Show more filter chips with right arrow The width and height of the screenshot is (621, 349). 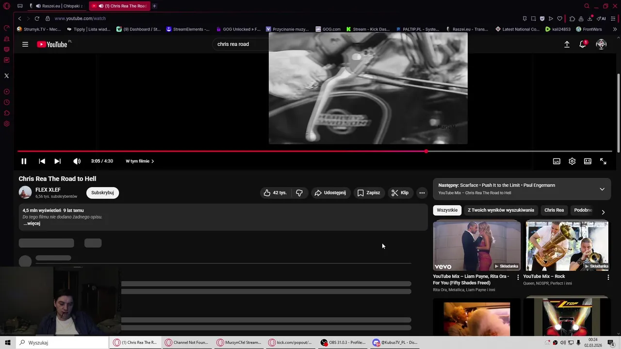pos(603,212)
